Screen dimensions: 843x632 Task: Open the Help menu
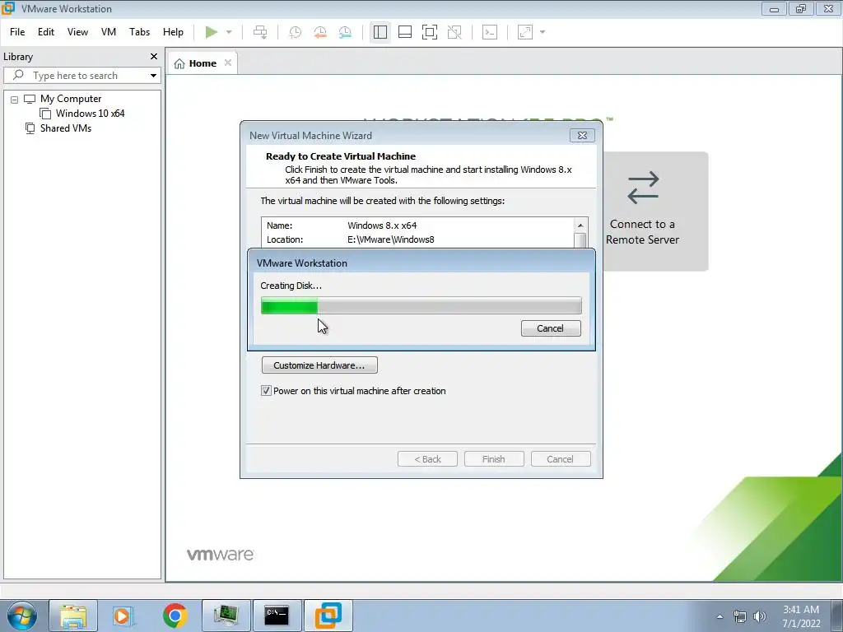tap(173, 32)
